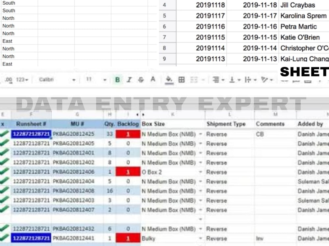
Task: Select the Box Size header cell
Action: (x=172, y=124)
